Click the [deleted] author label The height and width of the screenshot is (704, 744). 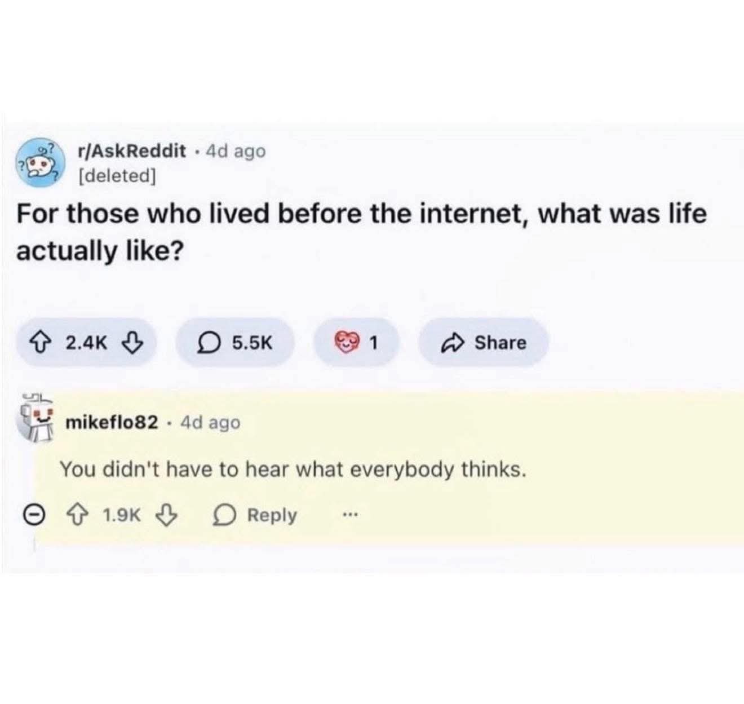(x=117, y=176)
